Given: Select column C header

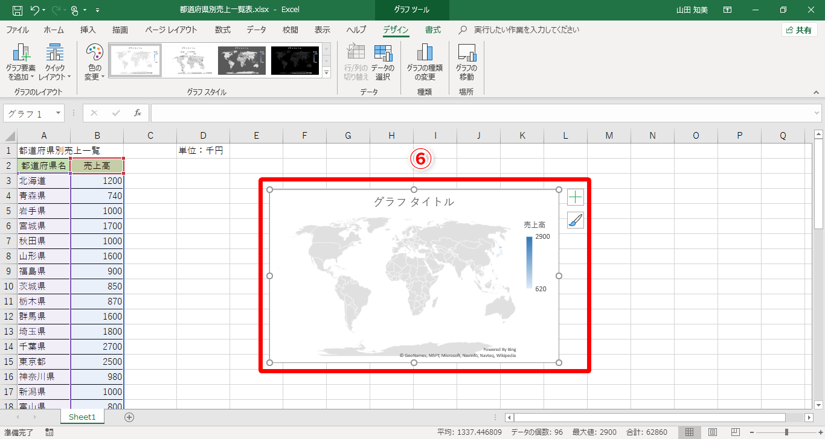Looking at the screenshot, I should 150,136.
